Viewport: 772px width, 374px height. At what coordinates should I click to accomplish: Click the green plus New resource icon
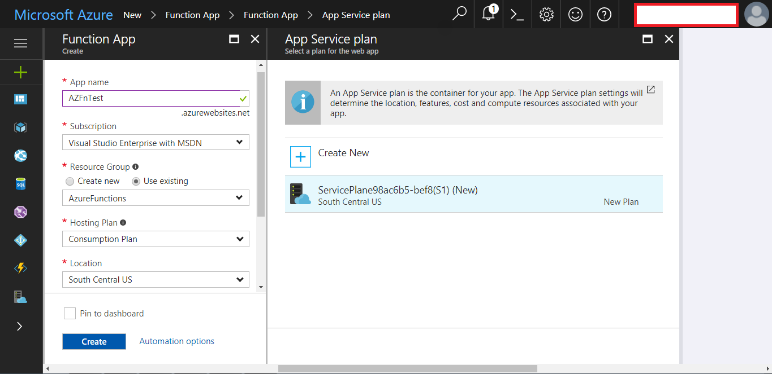[21, 72]
